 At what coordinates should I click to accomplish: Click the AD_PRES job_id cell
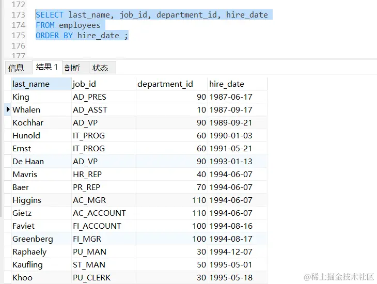pyautogui.click(x=104, y=97)
